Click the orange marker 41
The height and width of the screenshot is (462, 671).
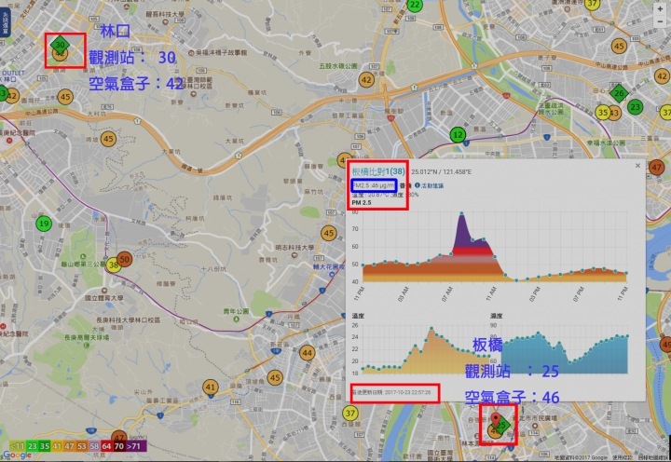point(210,387)
